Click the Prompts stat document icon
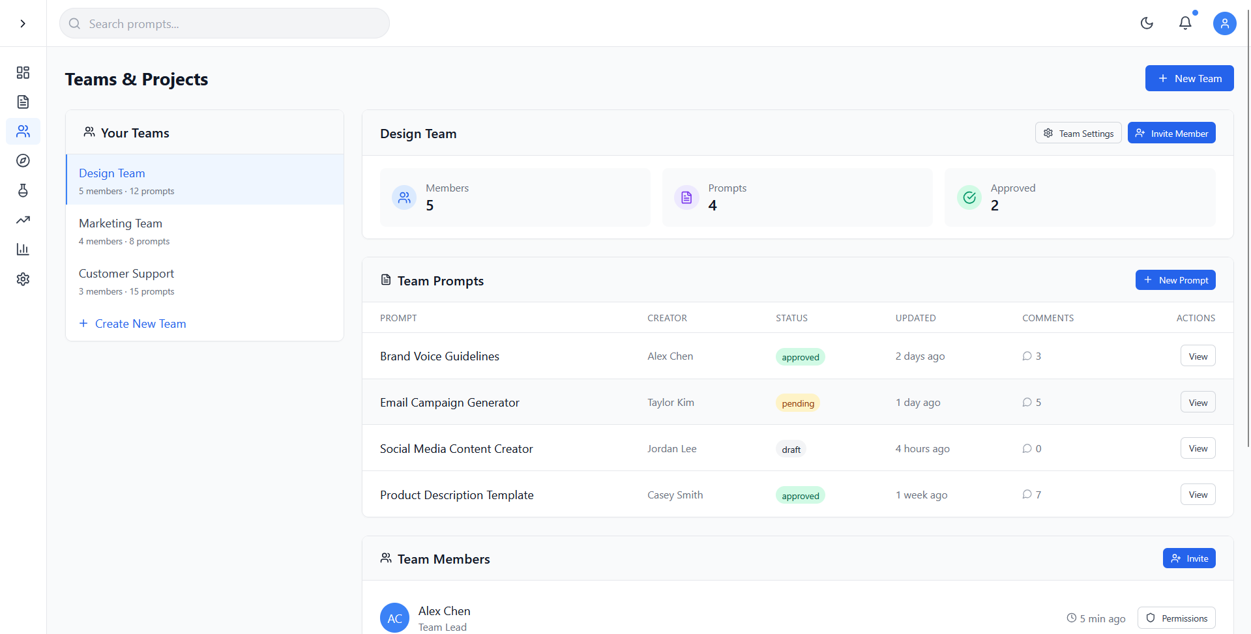1251x634 pixels. point(686,197)
